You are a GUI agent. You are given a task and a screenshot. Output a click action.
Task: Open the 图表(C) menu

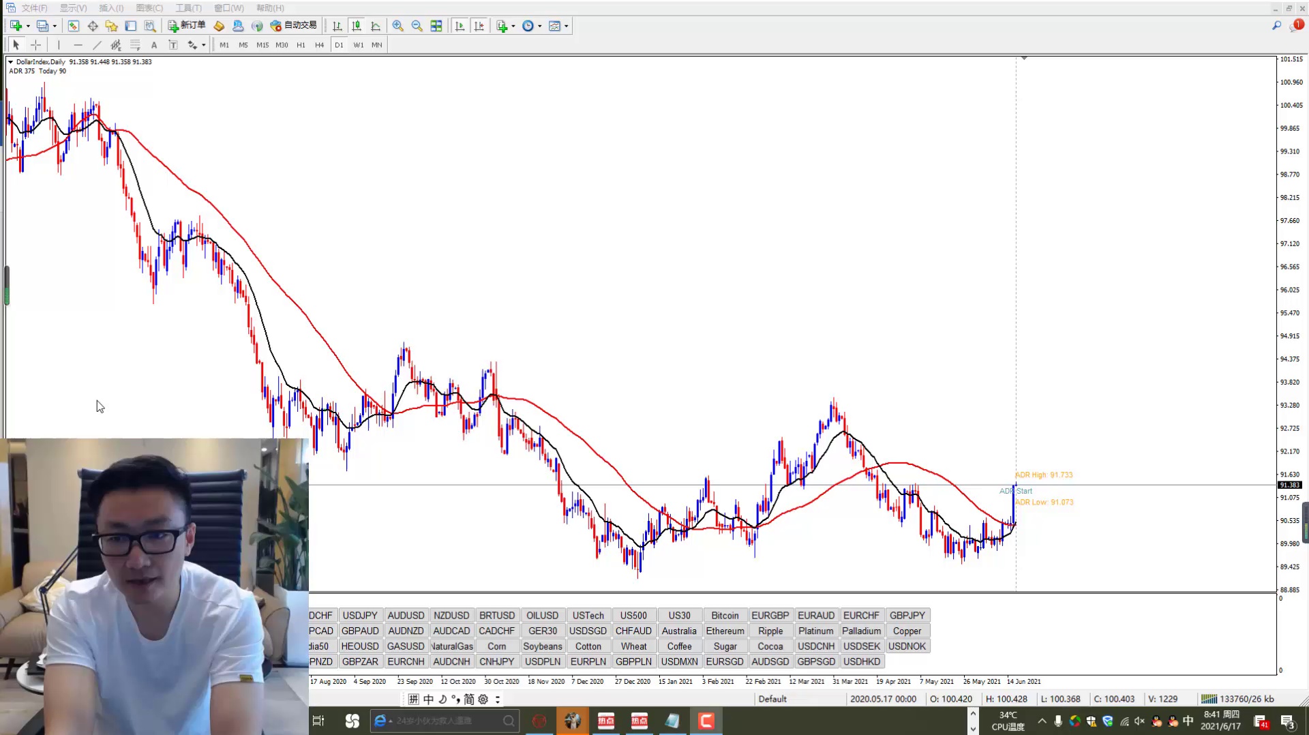149,8
